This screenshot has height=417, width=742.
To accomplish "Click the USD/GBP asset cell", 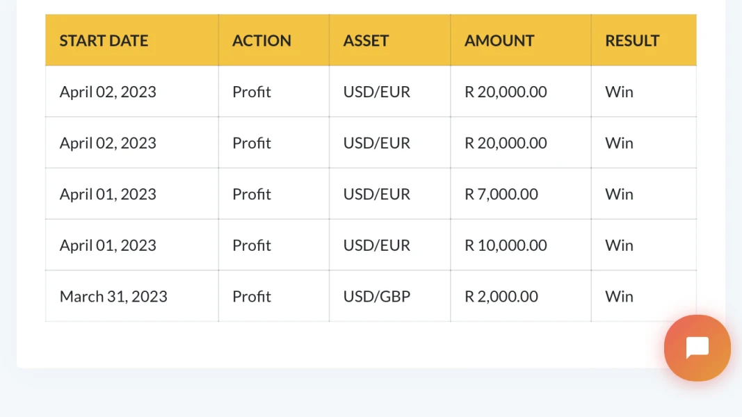I will pos(377,296).
